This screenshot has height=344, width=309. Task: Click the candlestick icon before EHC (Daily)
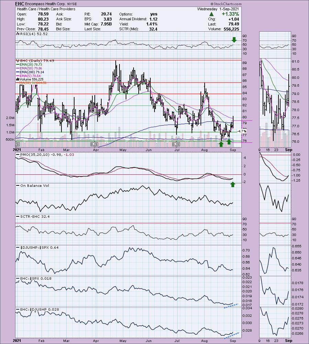point(18,61)
